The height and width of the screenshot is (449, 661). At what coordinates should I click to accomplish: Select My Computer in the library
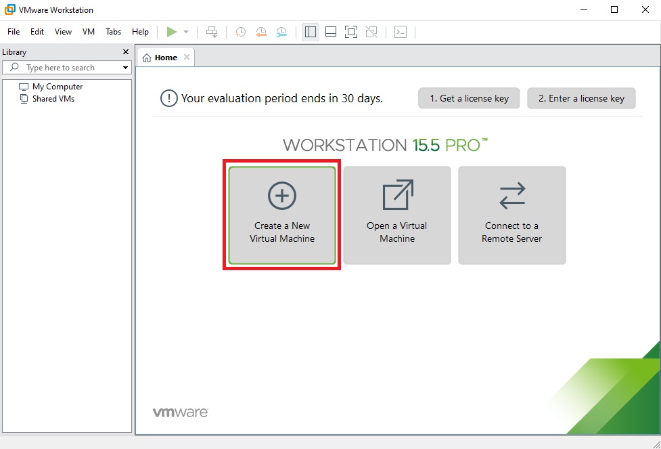click(51, 87)
